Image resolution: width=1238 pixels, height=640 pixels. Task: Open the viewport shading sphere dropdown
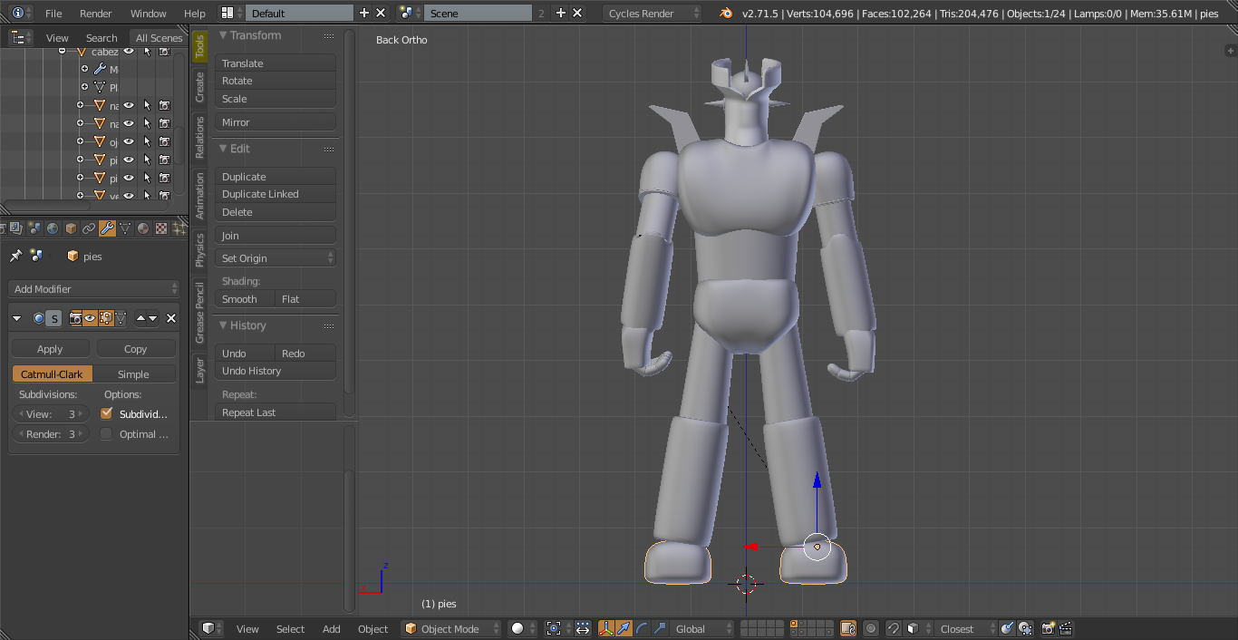click(523, 628)
